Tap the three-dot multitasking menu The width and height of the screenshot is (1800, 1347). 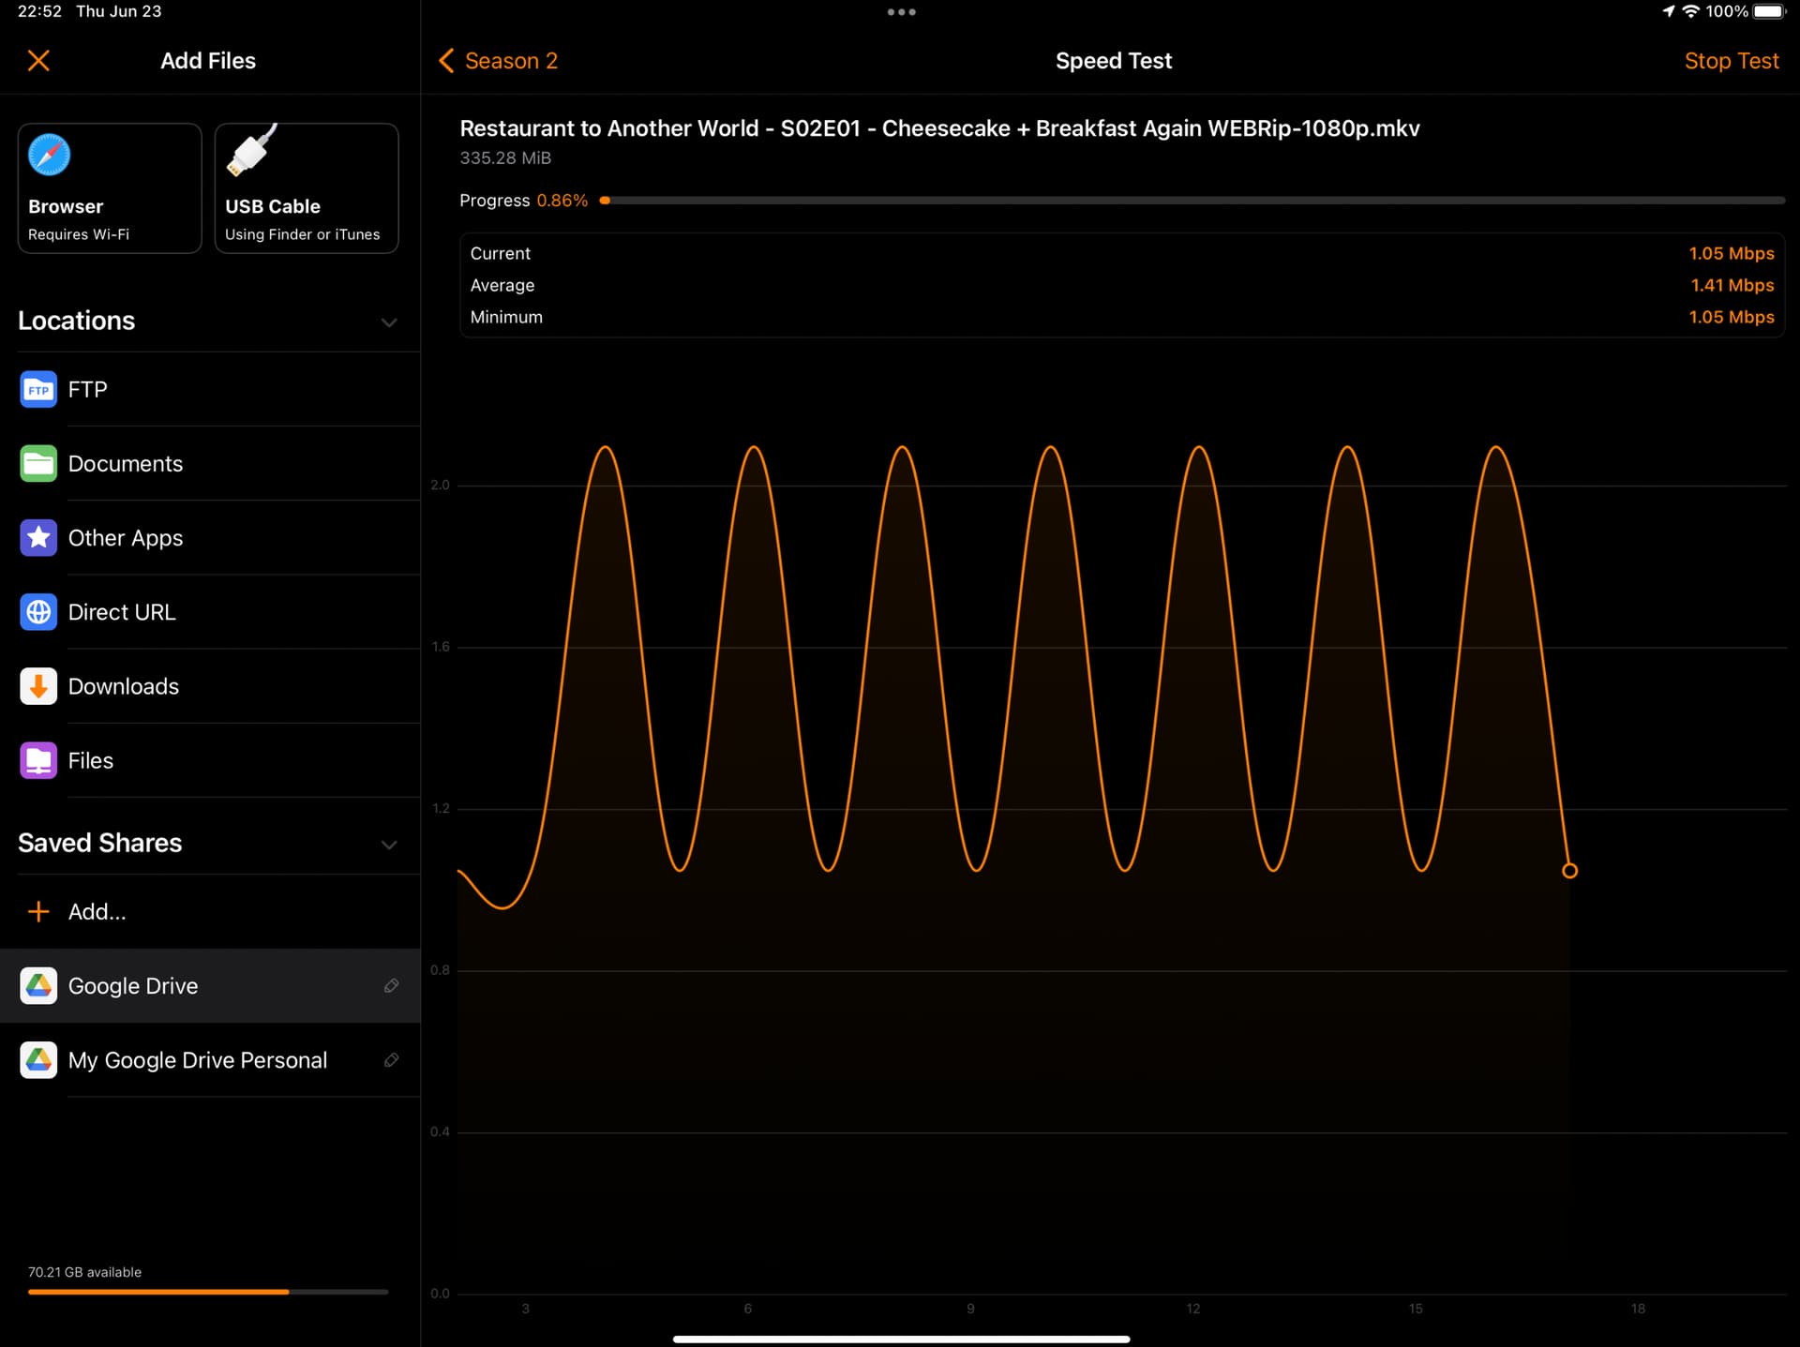pyautogui.click(x=901, y=12)
